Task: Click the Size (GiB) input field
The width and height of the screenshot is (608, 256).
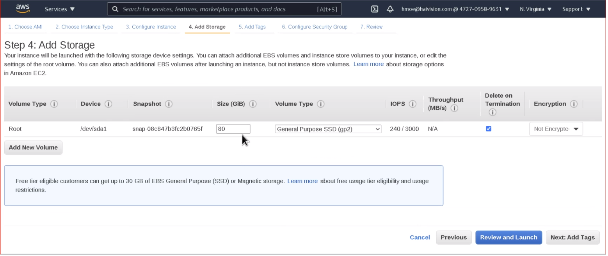Action: [233, 129]
